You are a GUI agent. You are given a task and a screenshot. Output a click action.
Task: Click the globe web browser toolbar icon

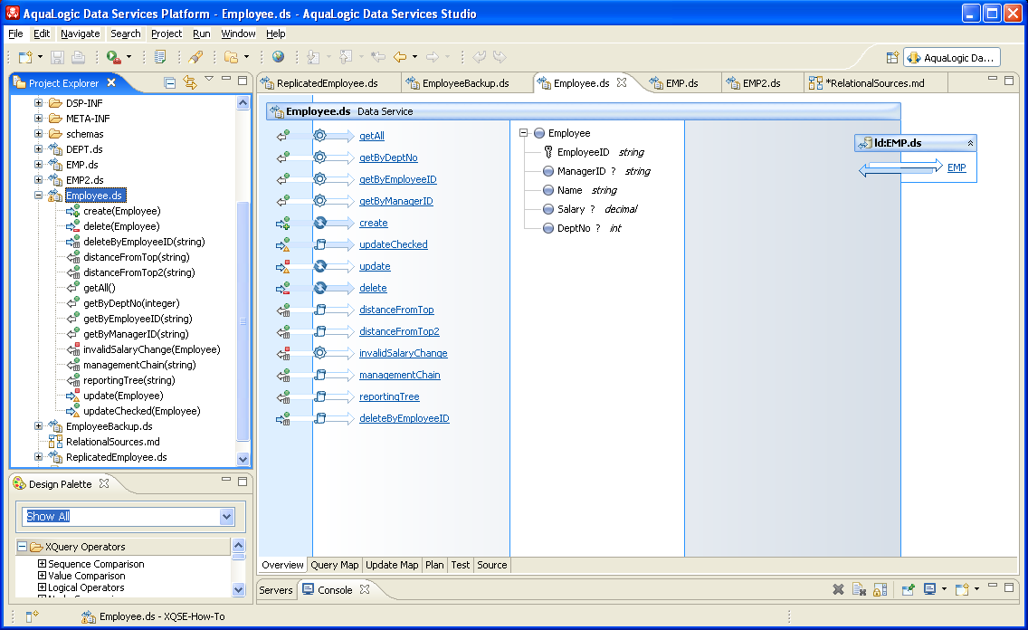click(279, 57)
